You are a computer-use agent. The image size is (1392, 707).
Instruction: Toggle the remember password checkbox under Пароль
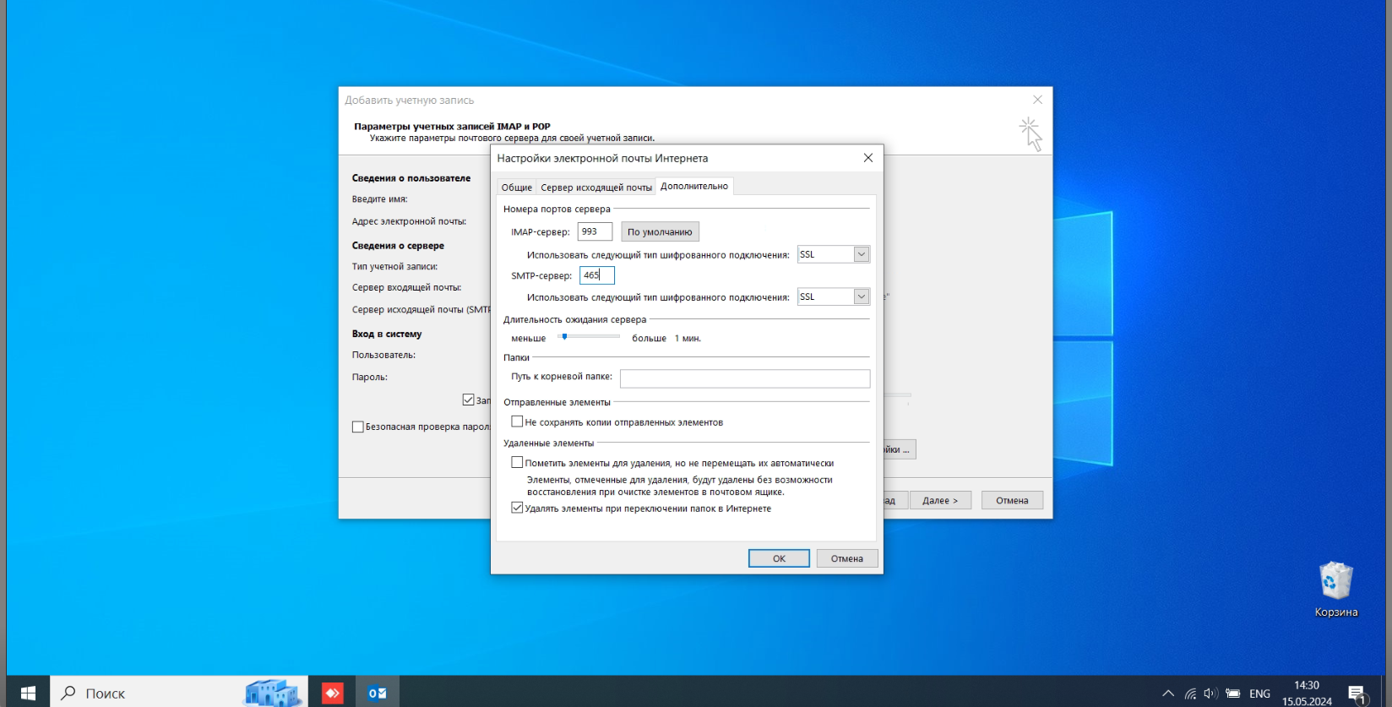(468, 400)
